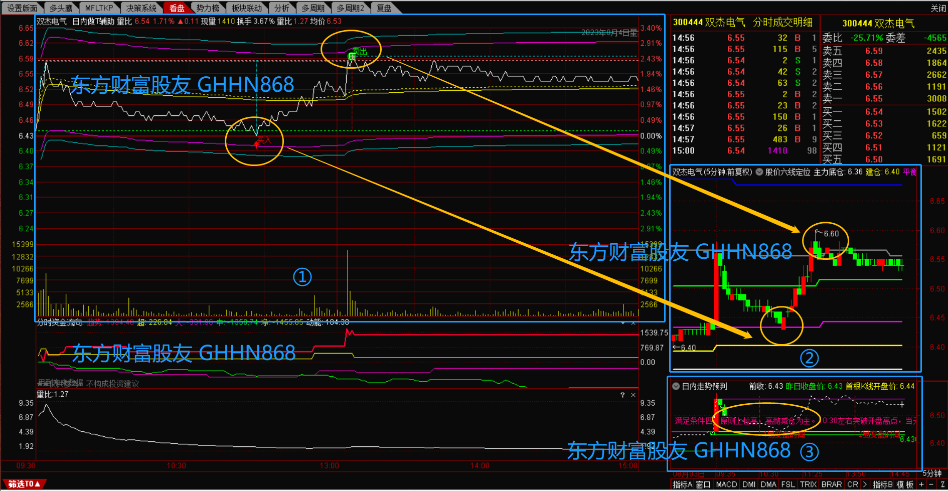Select the 15:00 trade row
Screen dimensions: 948x491
(x=745, y=151)
